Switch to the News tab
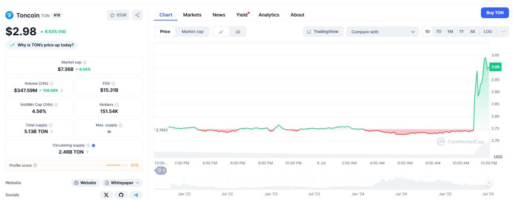 click(219, 15)
